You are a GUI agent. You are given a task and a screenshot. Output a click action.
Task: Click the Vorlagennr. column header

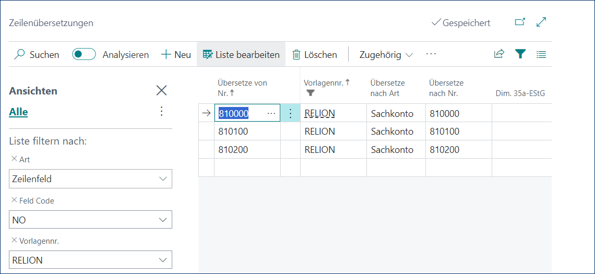pyautogui.click(x=326, y=83)
